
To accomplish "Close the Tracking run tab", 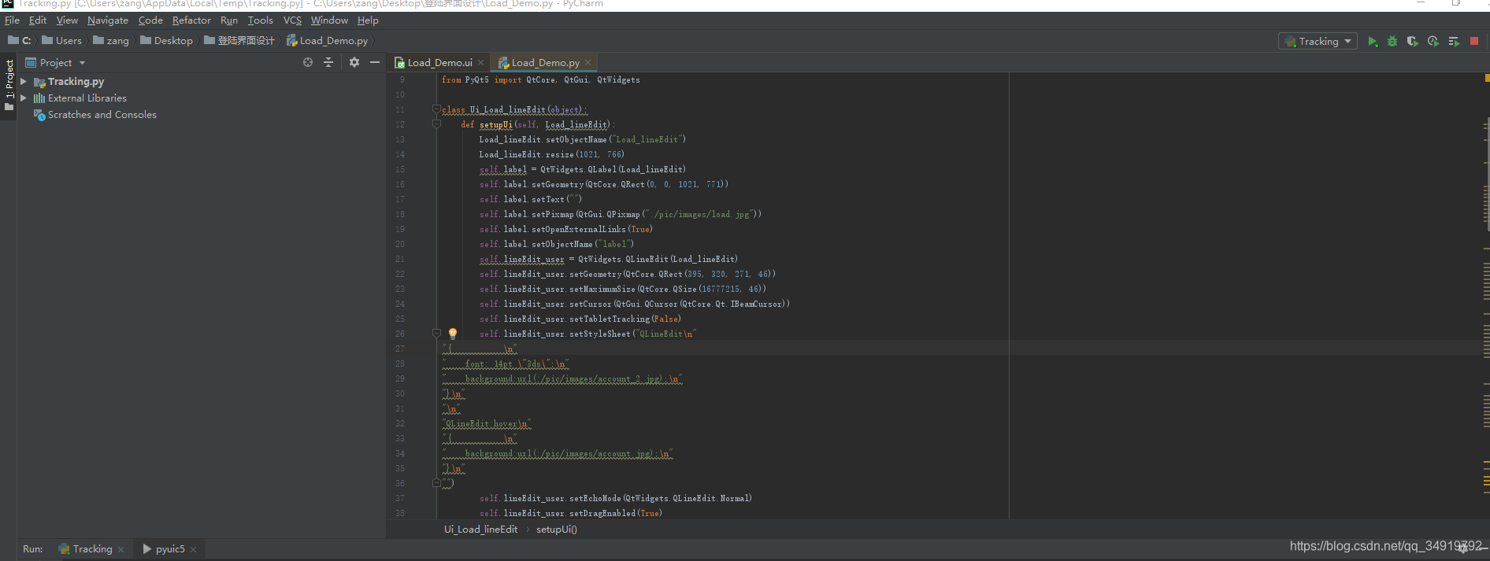I will (x=120, y=549).
